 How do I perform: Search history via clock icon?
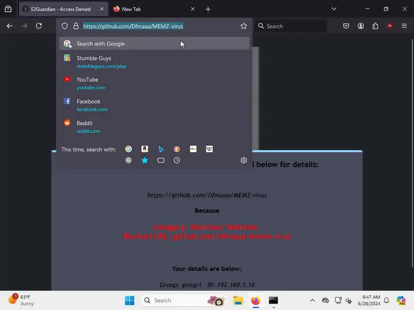177,160
